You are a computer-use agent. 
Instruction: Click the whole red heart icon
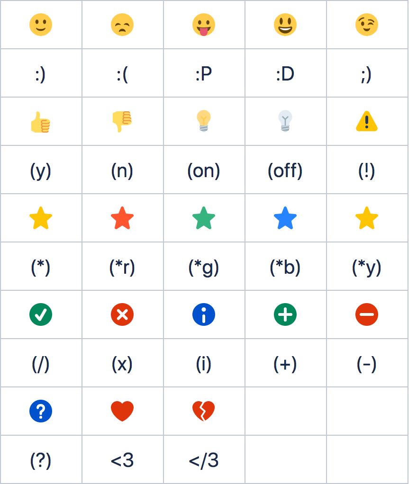coord(122,411)
